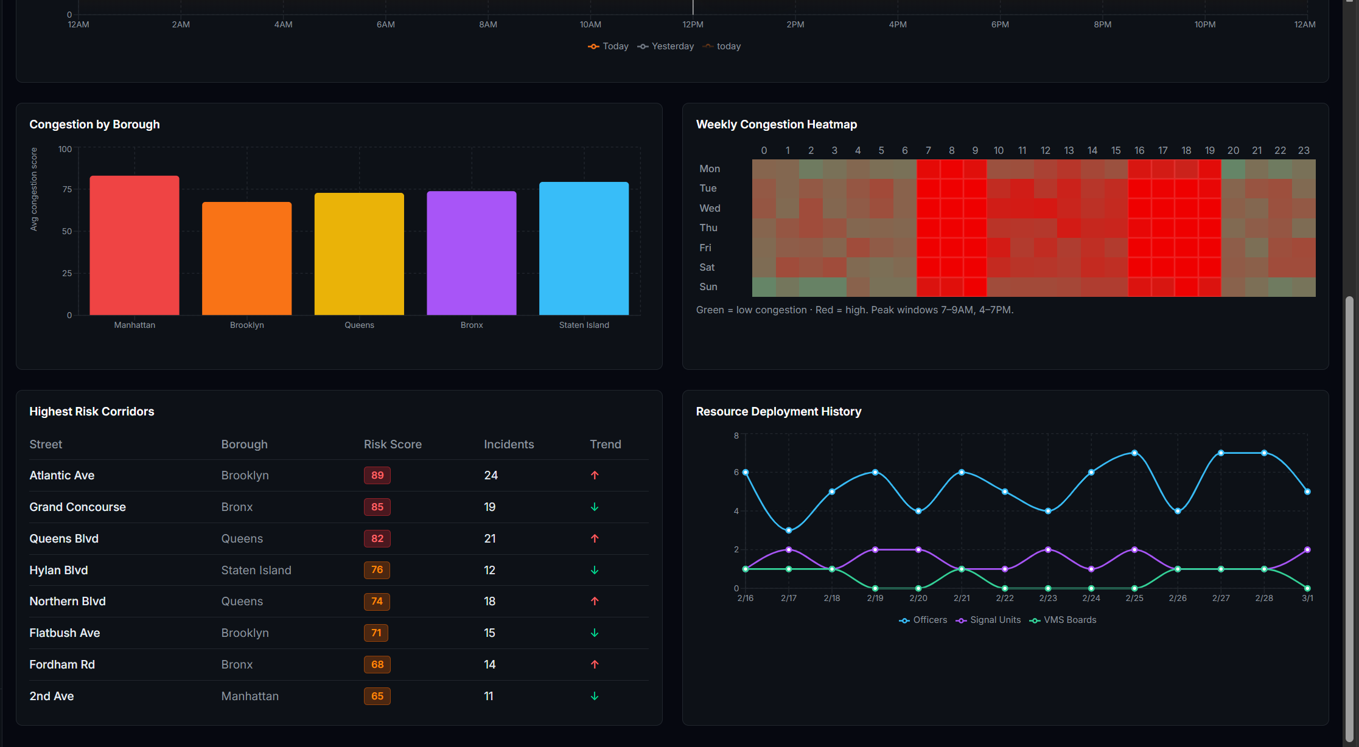1359x747 pixels.
Task: Click the Atlantic Ave street row
Action: coord(62,475)
